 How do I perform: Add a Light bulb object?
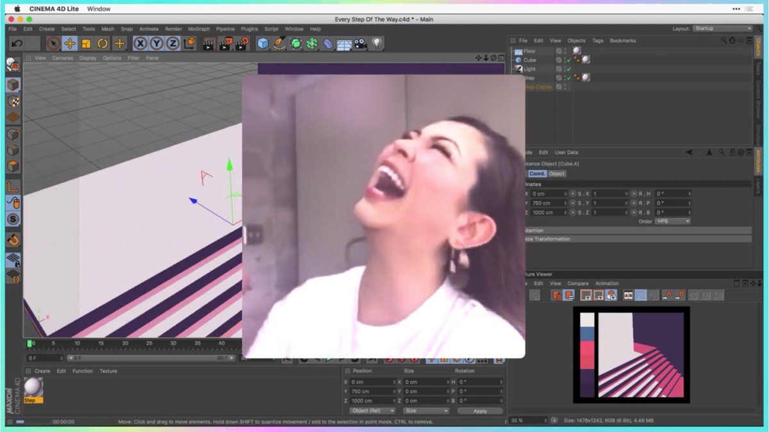(377, 44)
